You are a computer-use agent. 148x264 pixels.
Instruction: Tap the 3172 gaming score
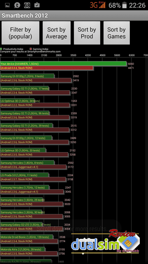(x=71, y=167)
